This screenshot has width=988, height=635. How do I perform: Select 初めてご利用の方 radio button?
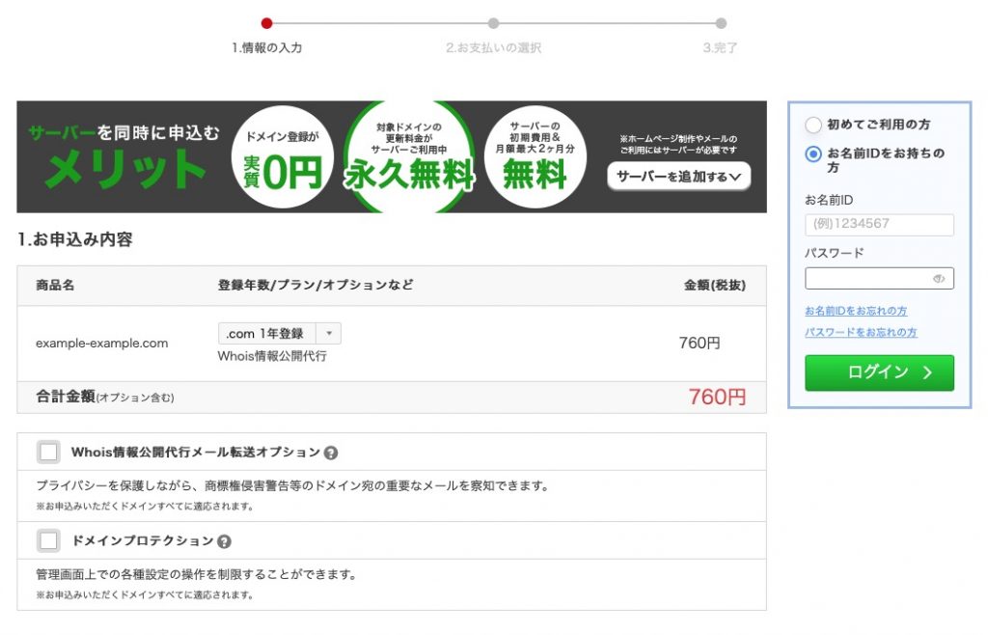[813, 125]
